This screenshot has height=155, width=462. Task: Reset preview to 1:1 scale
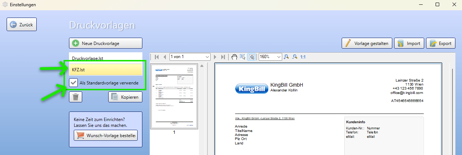click(303, 57)
